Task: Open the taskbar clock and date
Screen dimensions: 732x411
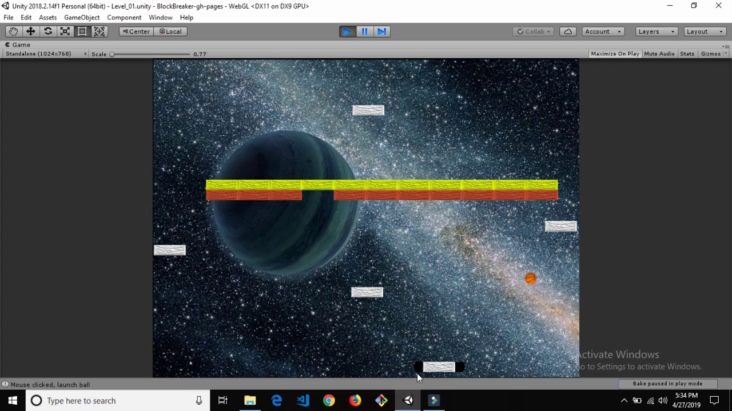Action: click(687, 401)
